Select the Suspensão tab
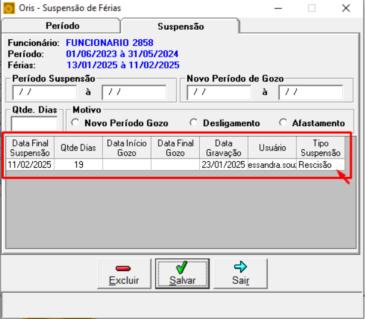The width and height of the screenshot is (365, 319). tap(180, 27)
